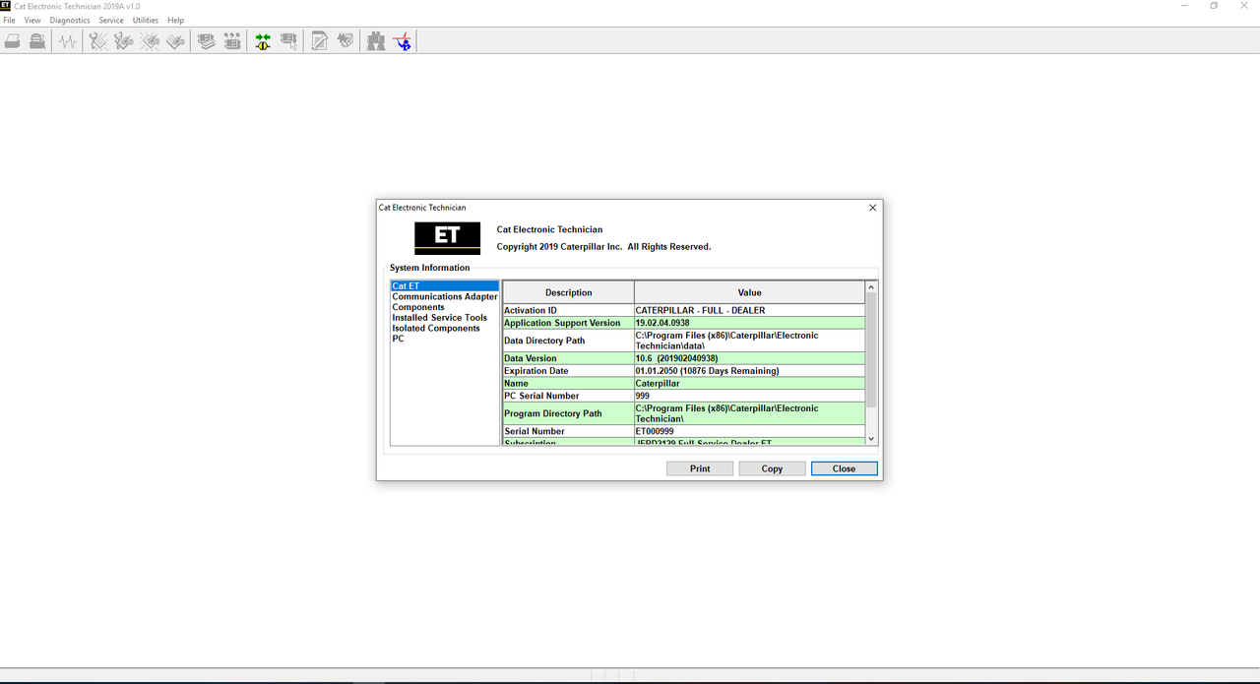Click the ET logo in the dialog
1260x684 pixels.
tap(447, 237)
